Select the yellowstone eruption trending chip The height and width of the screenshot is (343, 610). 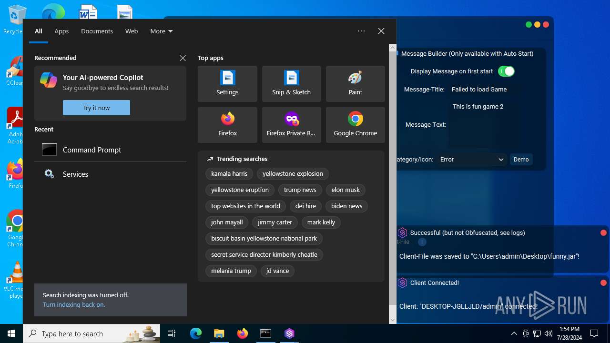point(240,190)
